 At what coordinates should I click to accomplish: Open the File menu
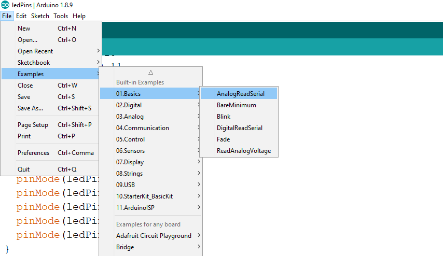pos(7,16)
